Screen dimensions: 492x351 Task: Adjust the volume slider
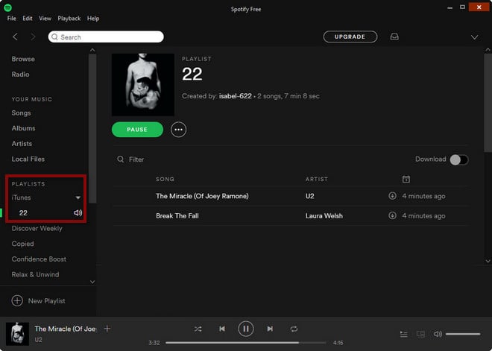click(x=463, y=334)
